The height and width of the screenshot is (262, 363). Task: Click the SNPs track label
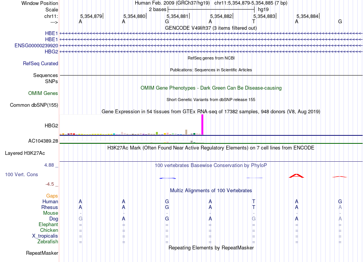tap(52, 81)
